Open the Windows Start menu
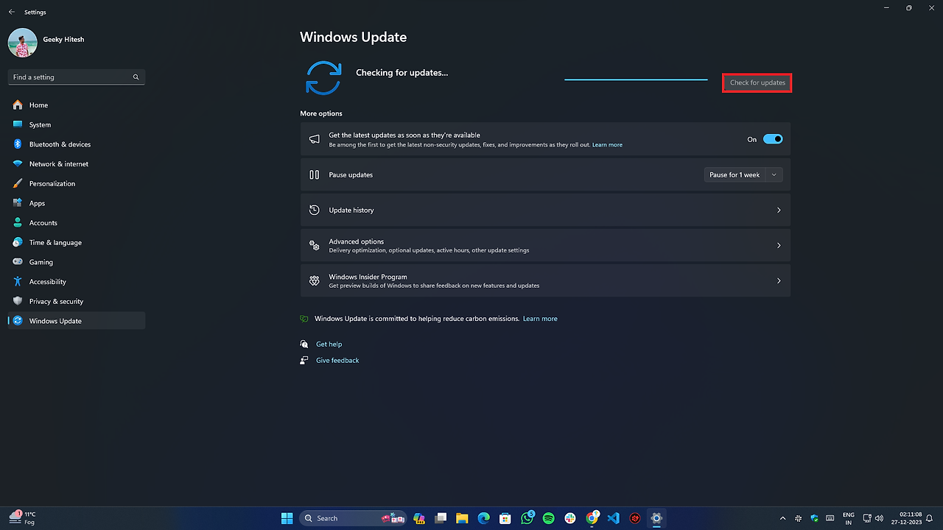Image resolution: width=943 pixels, height=530 pixels. click(287, 518)
